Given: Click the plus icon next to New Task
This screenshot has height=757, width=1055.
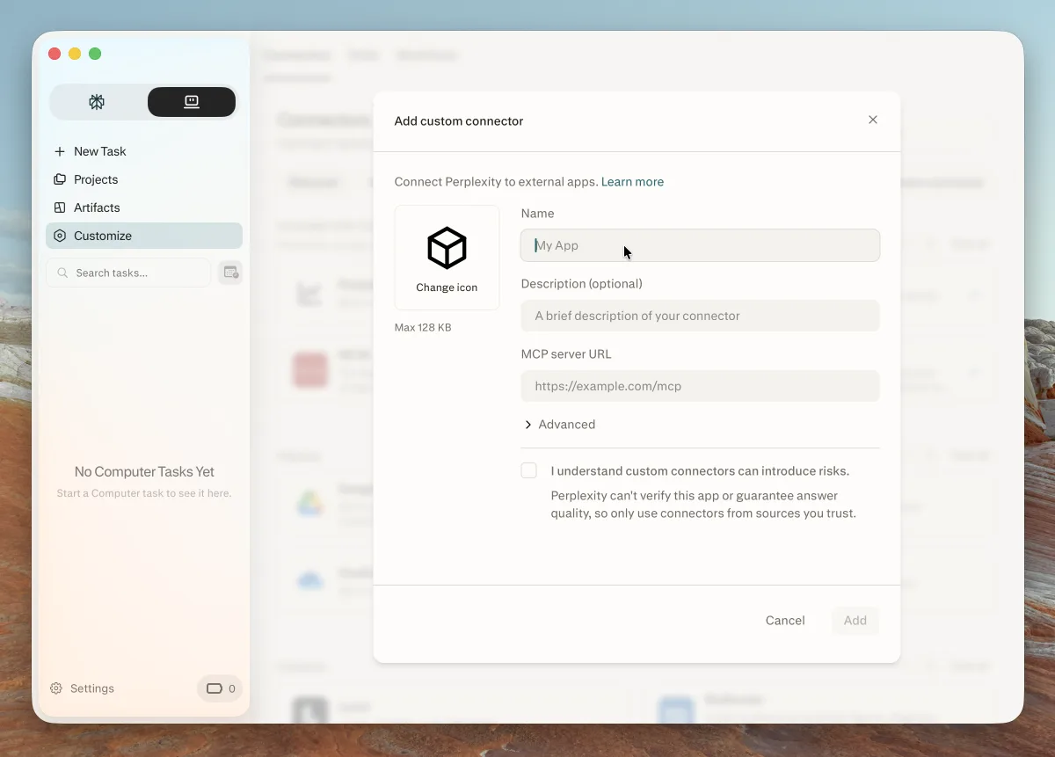Looking at the screenshot, I should pos(60,151).
